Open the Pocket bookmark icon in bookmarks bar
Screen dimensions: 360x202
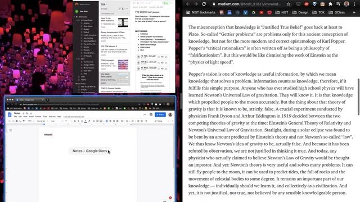click(x=269, y=12)
